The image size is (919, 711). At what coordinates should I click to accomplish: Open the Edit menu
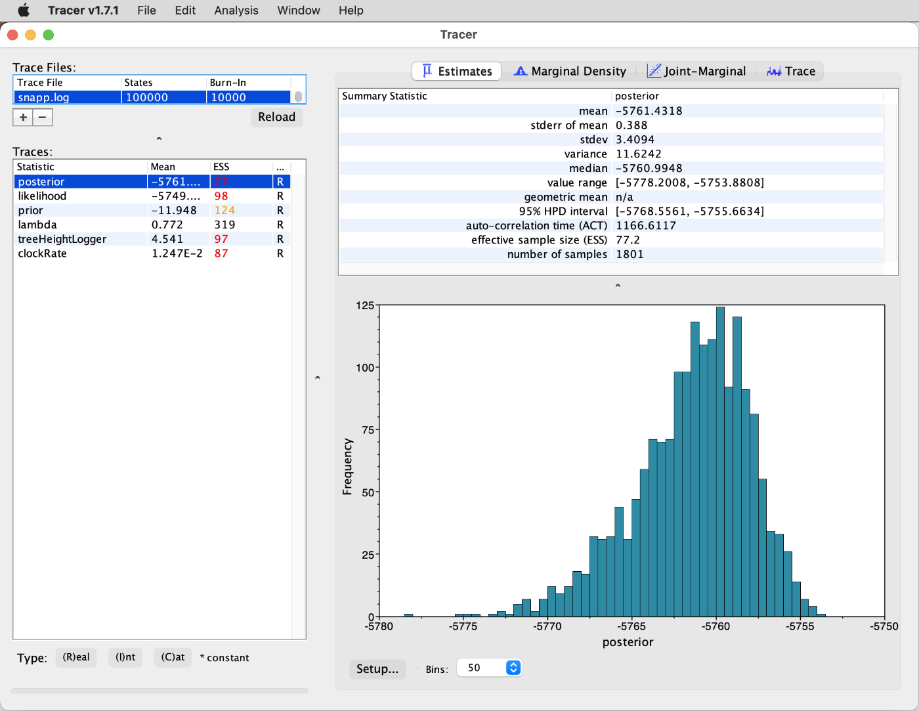tap(185, 11)
